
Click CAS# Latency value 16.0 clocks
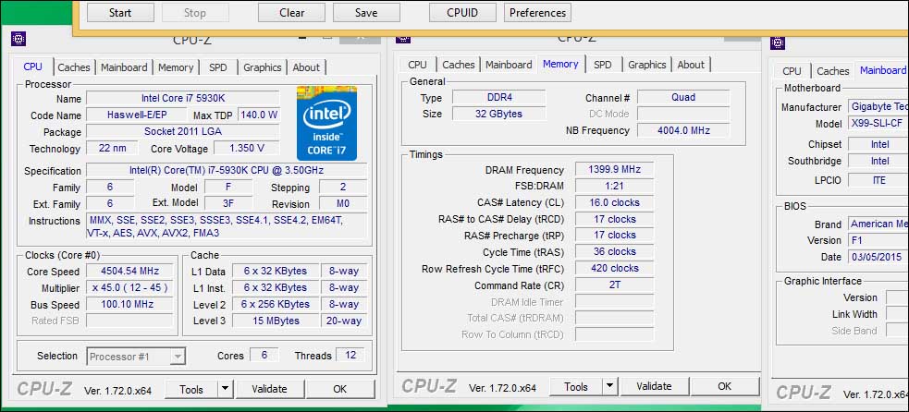[614, 202]
